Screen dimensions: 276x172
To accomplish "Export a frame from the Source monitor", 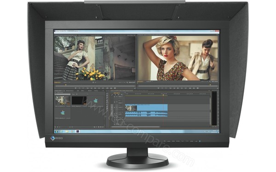I will 115,88.
